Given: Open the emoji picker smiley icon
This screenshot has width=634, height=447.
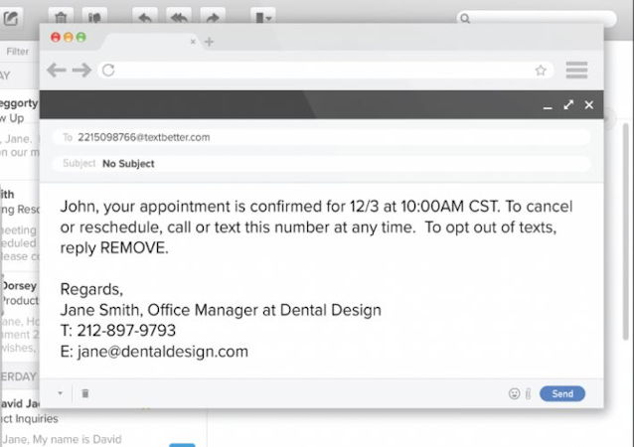Looking at the screenshot, I should 514,393.
